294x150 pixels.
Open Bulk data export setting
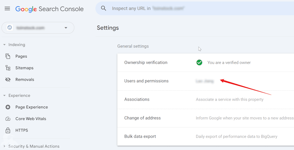point(205,136)
